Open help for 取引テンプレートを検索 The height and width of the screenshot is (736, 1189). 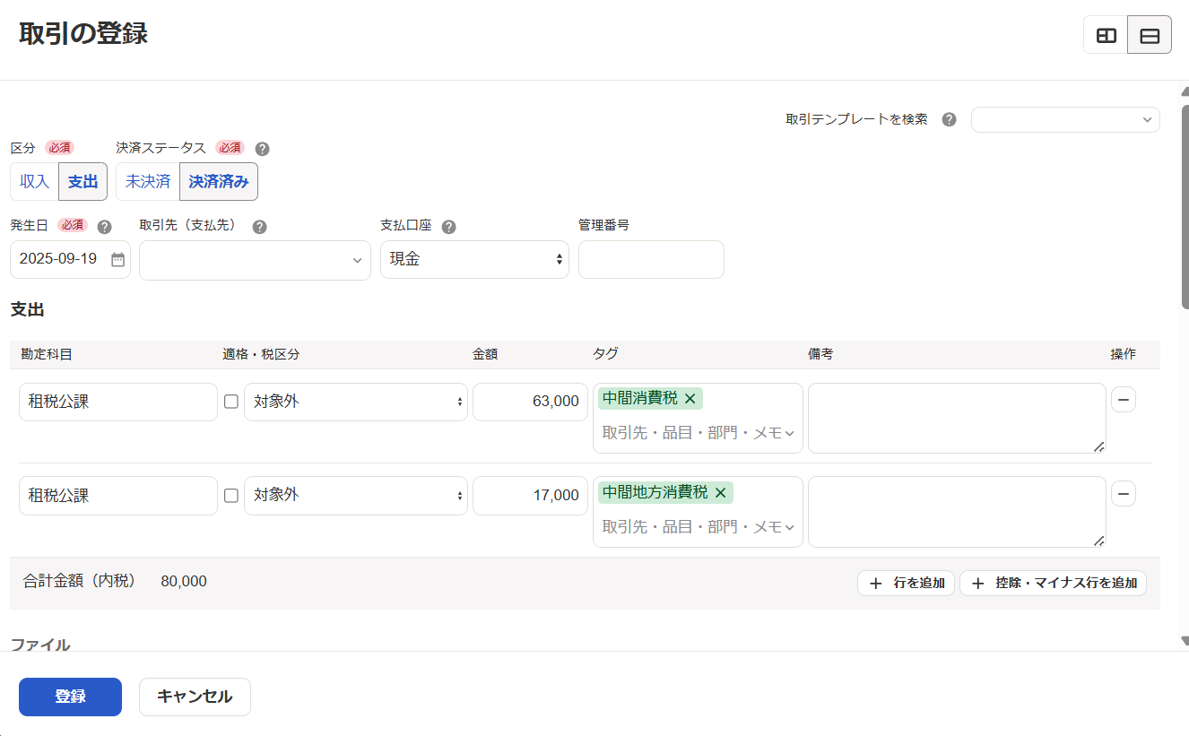(x=950, y=119)
